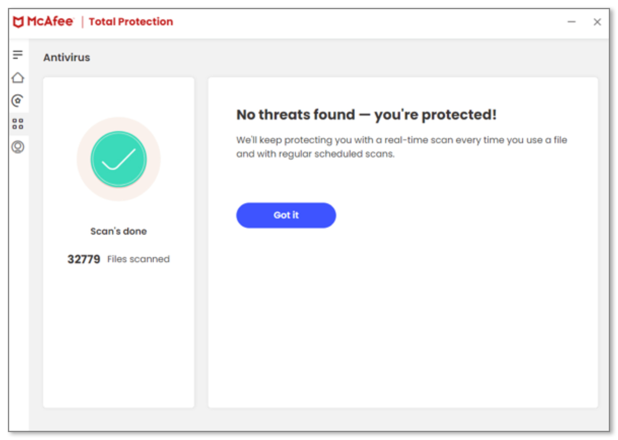The width and height of the screenshot is (618, 440).
Task: Open the account profile icon
Action: [18, 147]
